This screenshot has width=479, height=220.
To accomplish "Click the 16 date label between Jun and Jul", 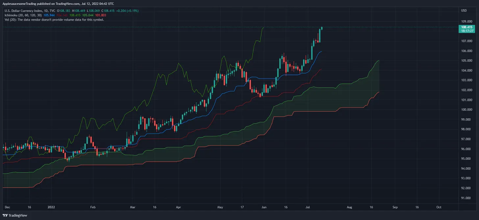I will tap(286, 208).
